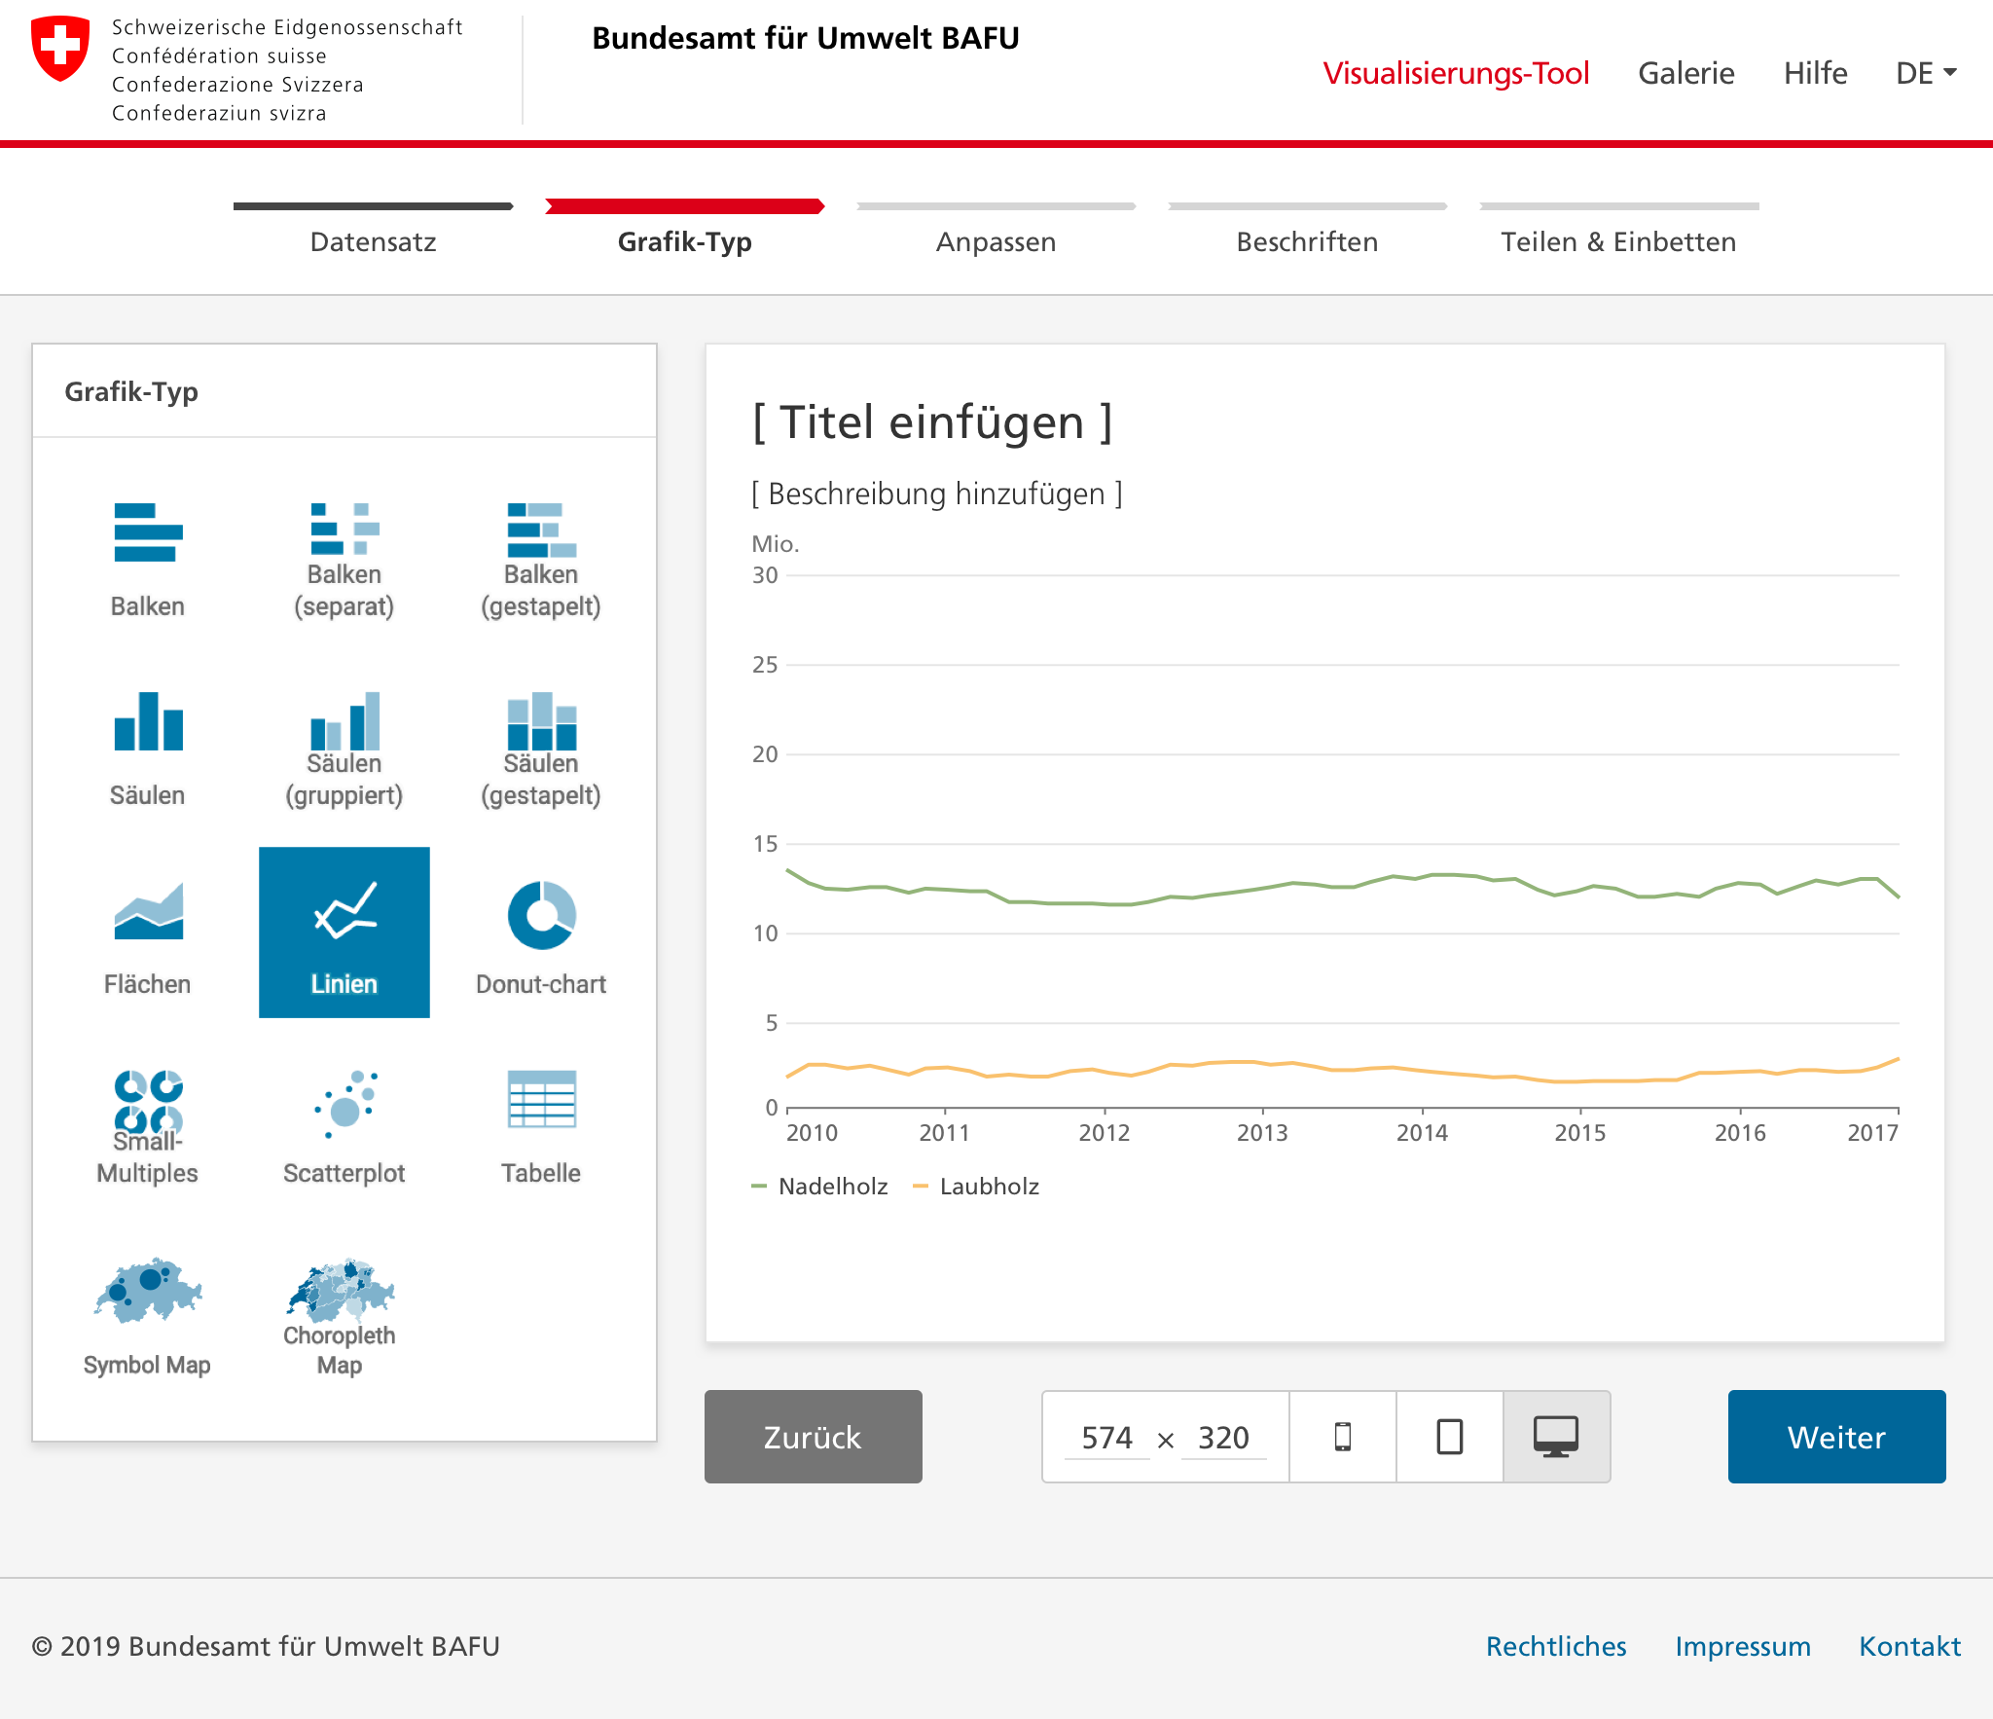The image size is (1993, 1719).
Task: Switch preview to mobile phone size
Action: click(1343, 1437)
